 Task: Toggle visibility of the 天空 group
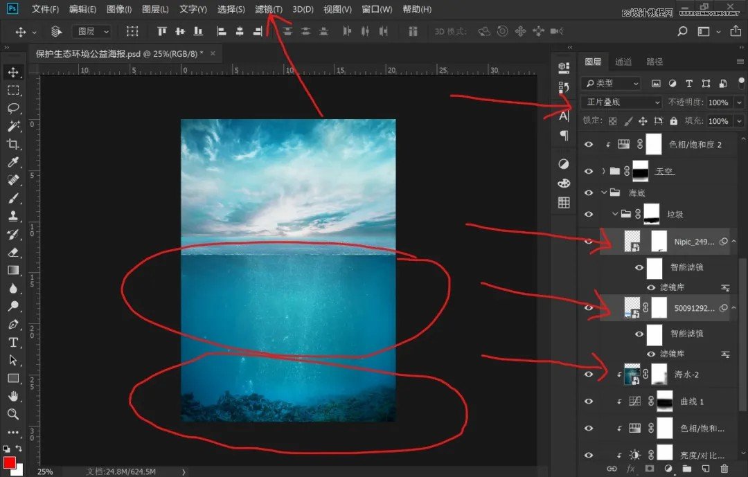click(x=589, y=171)
